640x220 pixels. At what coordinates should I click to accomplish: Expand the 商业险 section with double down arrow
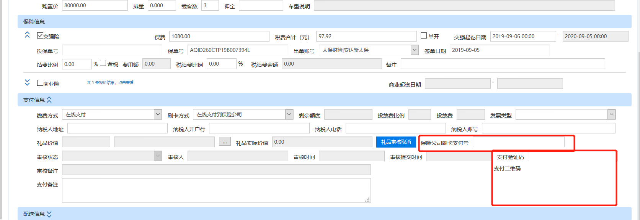[x=27, y=82]
